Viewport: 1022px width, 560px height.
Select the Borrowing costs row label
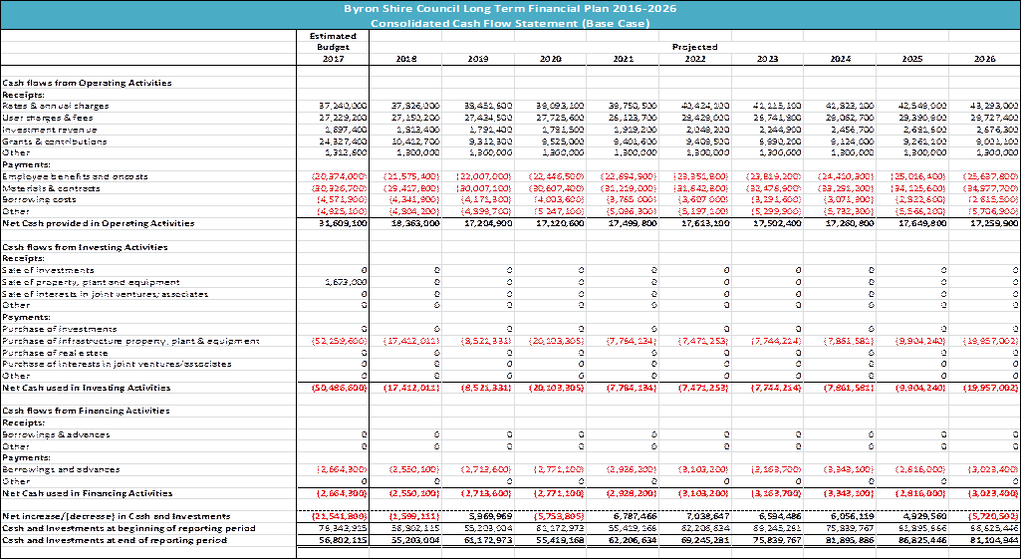[38, 199]
